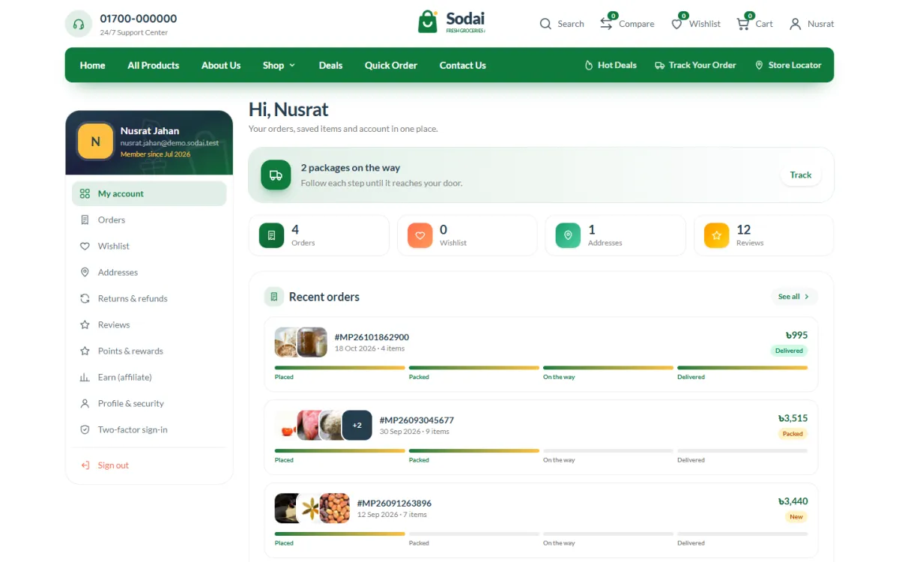Screen dimensions: 899x562
Task: Click the Sign out arrow icon
Action: click(85, 465)
